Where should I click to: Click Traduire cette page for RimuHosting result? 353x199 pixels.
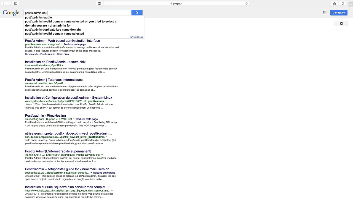[87, 119]
